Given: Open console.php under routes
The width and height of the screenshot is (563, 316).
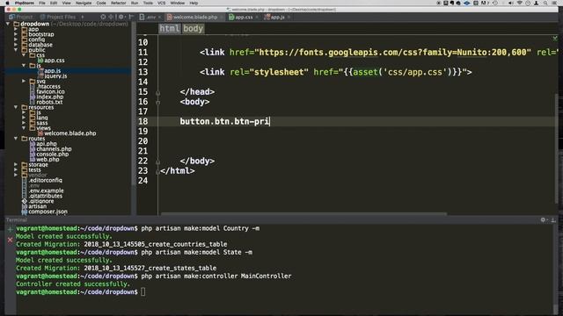Looking at the screenshot, I should point(49,154).
